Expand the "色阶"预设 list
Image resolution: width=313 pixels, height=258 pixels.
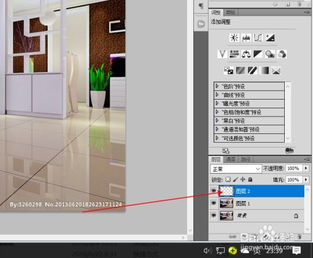click(217, 86)
